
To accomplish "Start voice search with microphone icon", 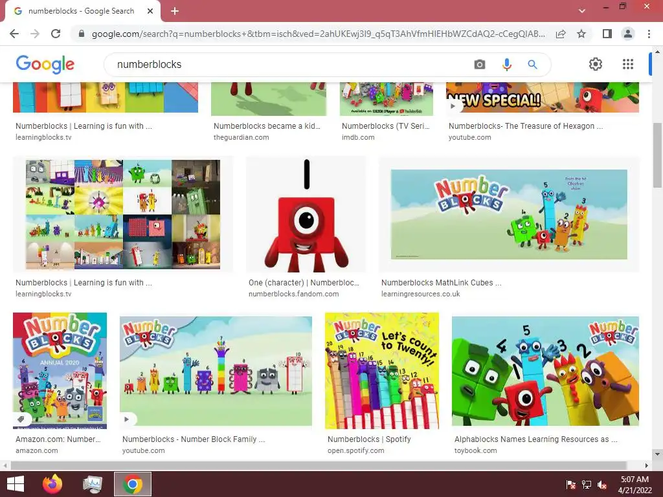I will [506, 65].
